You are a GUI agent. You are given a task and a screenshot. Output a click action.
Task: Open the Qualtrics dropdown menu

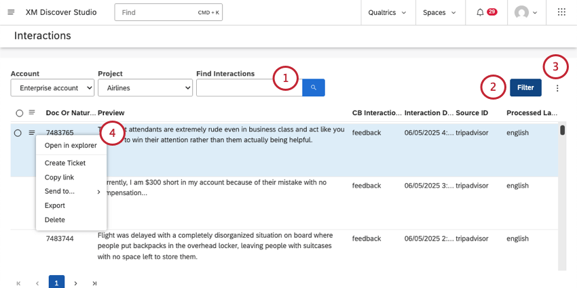tap(387, 12)
